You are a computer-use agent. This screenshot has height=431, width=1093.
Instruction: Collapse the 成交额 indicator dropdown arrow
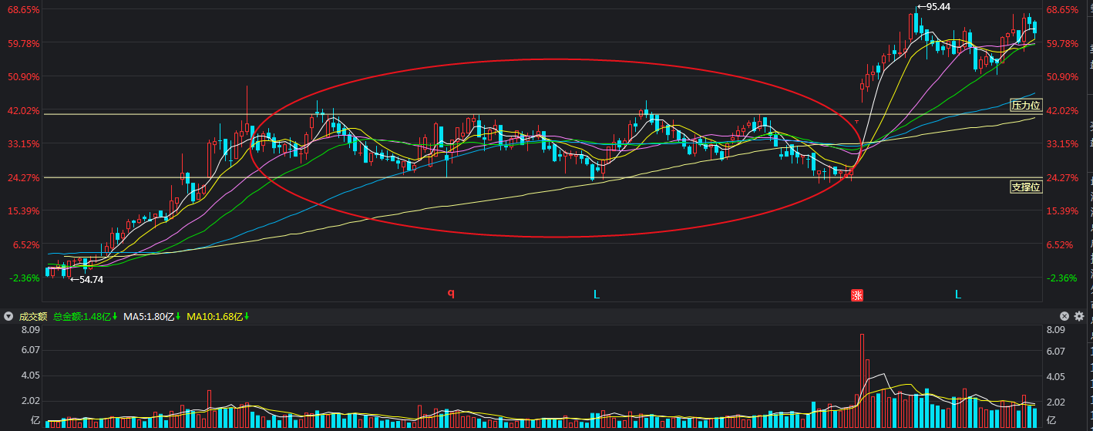pyautogui.click(x=8, y=316)
